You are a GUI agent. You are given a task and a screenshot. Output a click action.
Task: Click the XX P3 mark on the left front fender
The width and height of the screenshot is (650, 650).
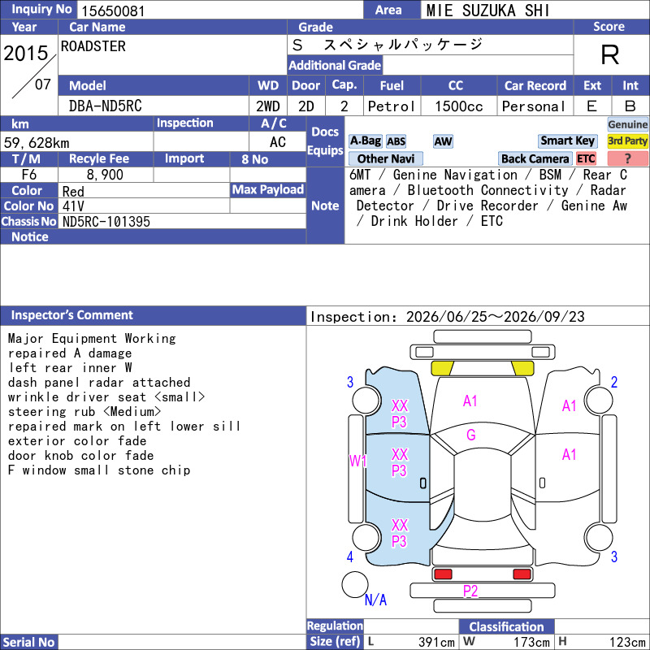400,414
